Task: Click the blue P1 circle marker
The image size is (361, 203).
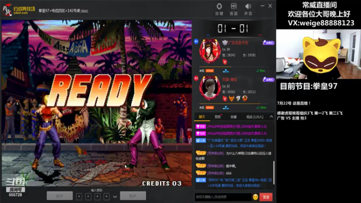Action: [196, 42]
